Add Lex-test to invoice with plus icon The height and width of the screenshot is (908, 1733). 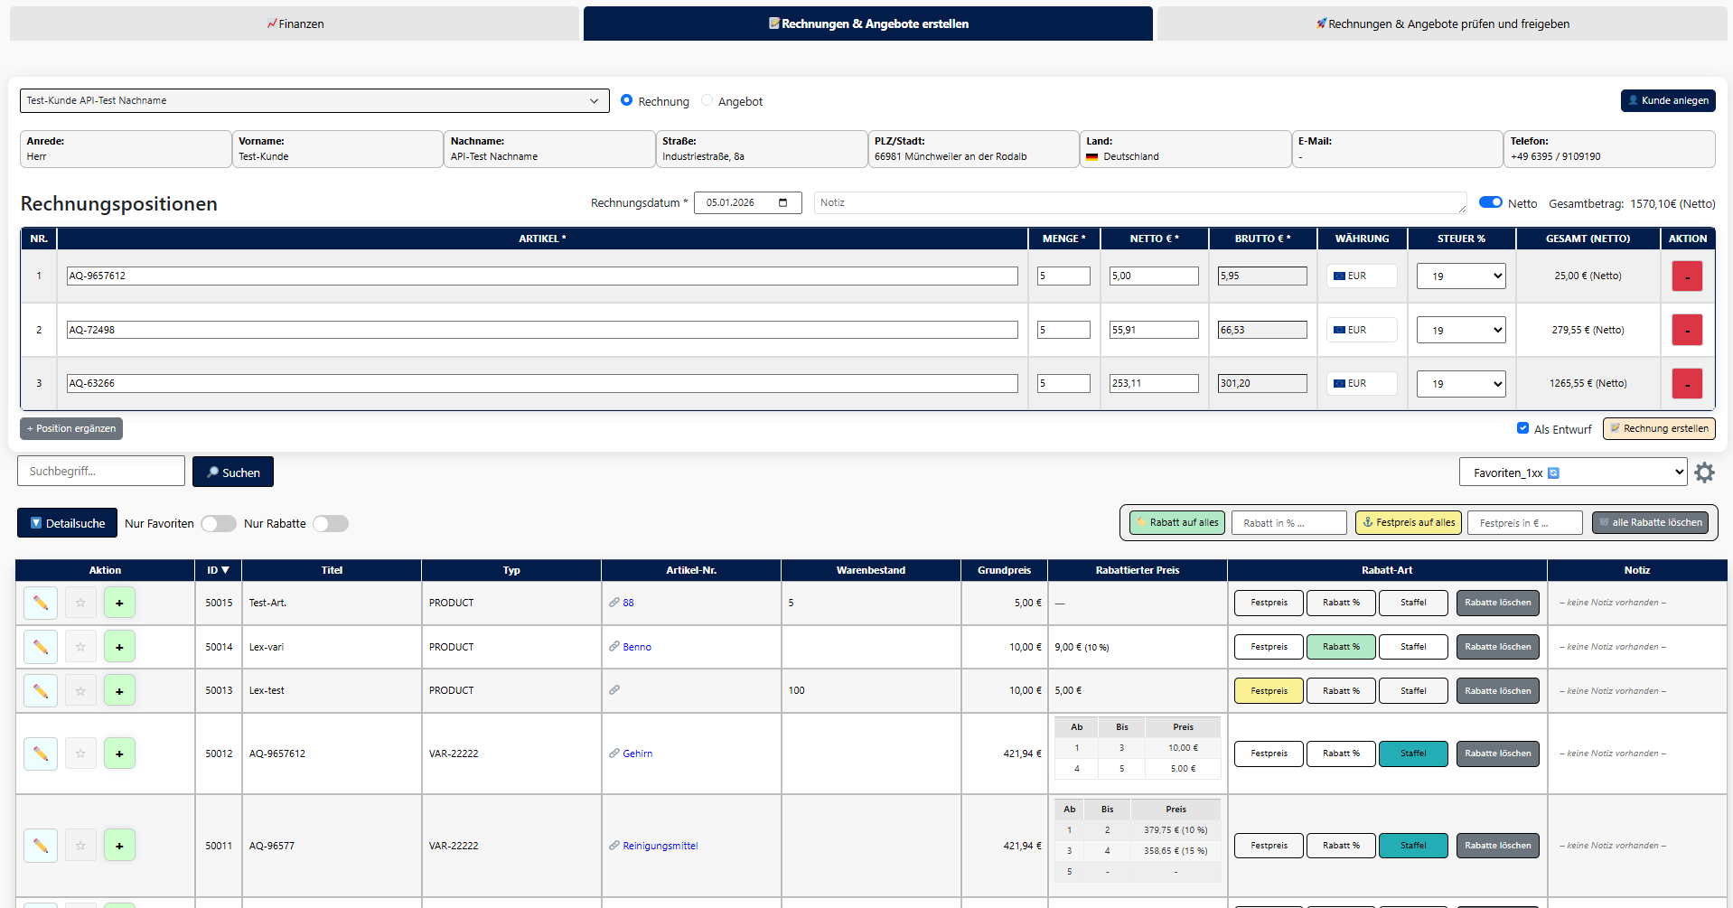[x=119, y=691]
